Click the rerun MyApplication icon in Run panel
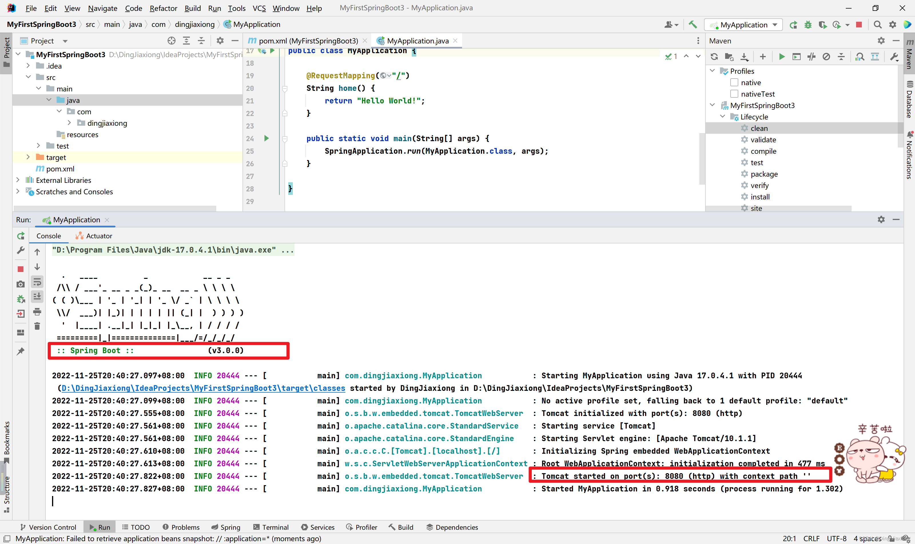The height and width of the screenshot is (544, 915). [x=21, y=236]
